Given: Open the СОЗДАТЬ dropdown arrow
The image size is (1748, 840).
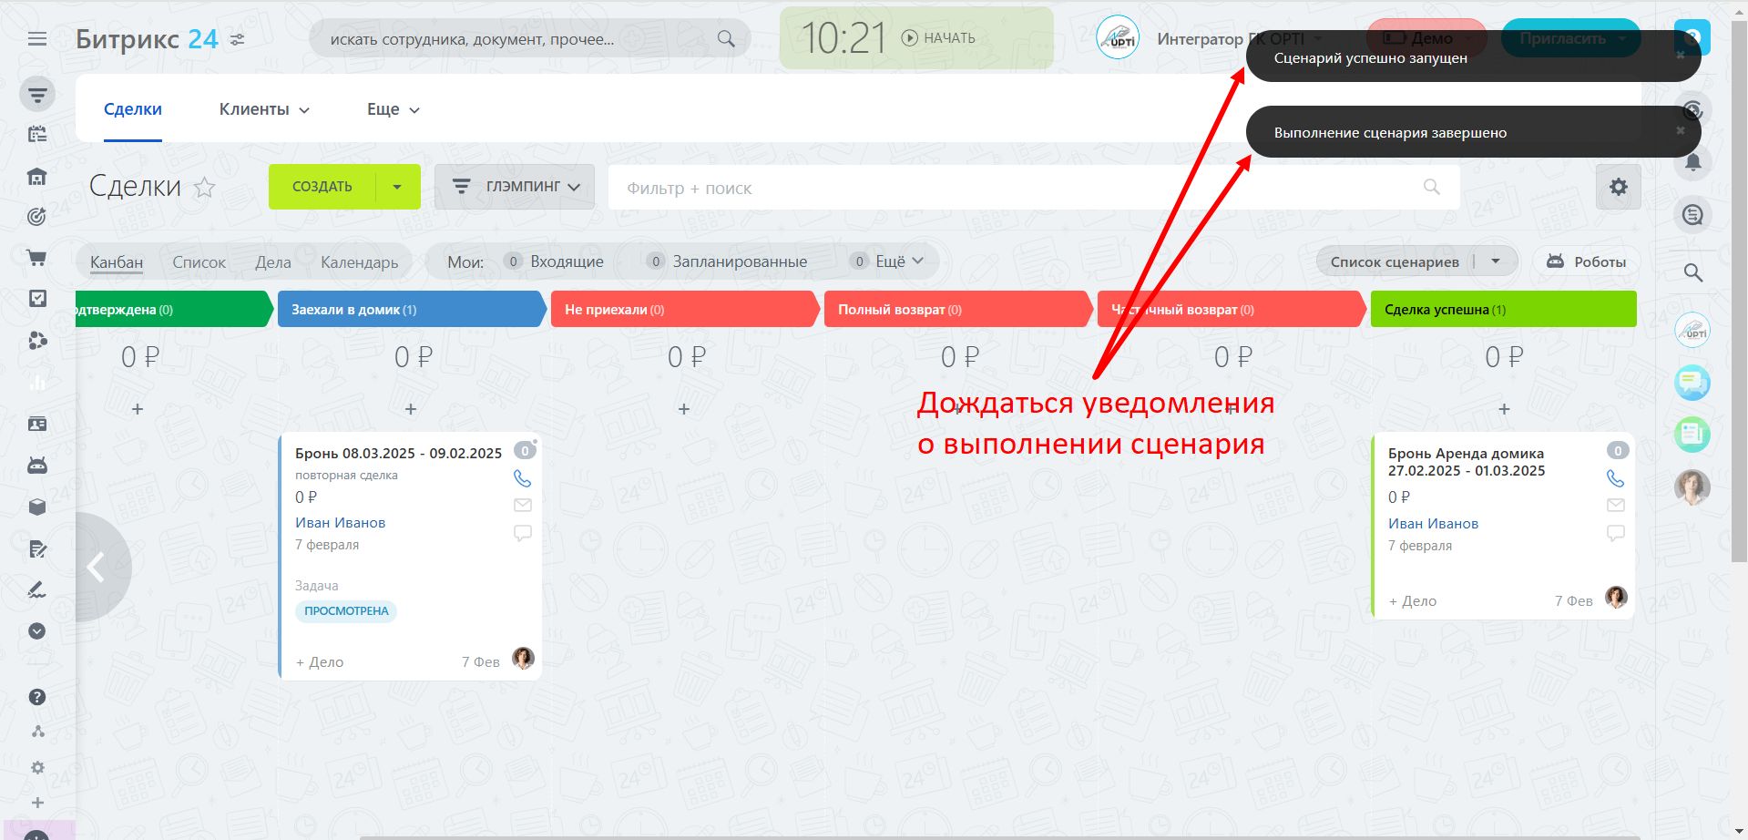Looking at the screenshot, I should coord(397,187).
